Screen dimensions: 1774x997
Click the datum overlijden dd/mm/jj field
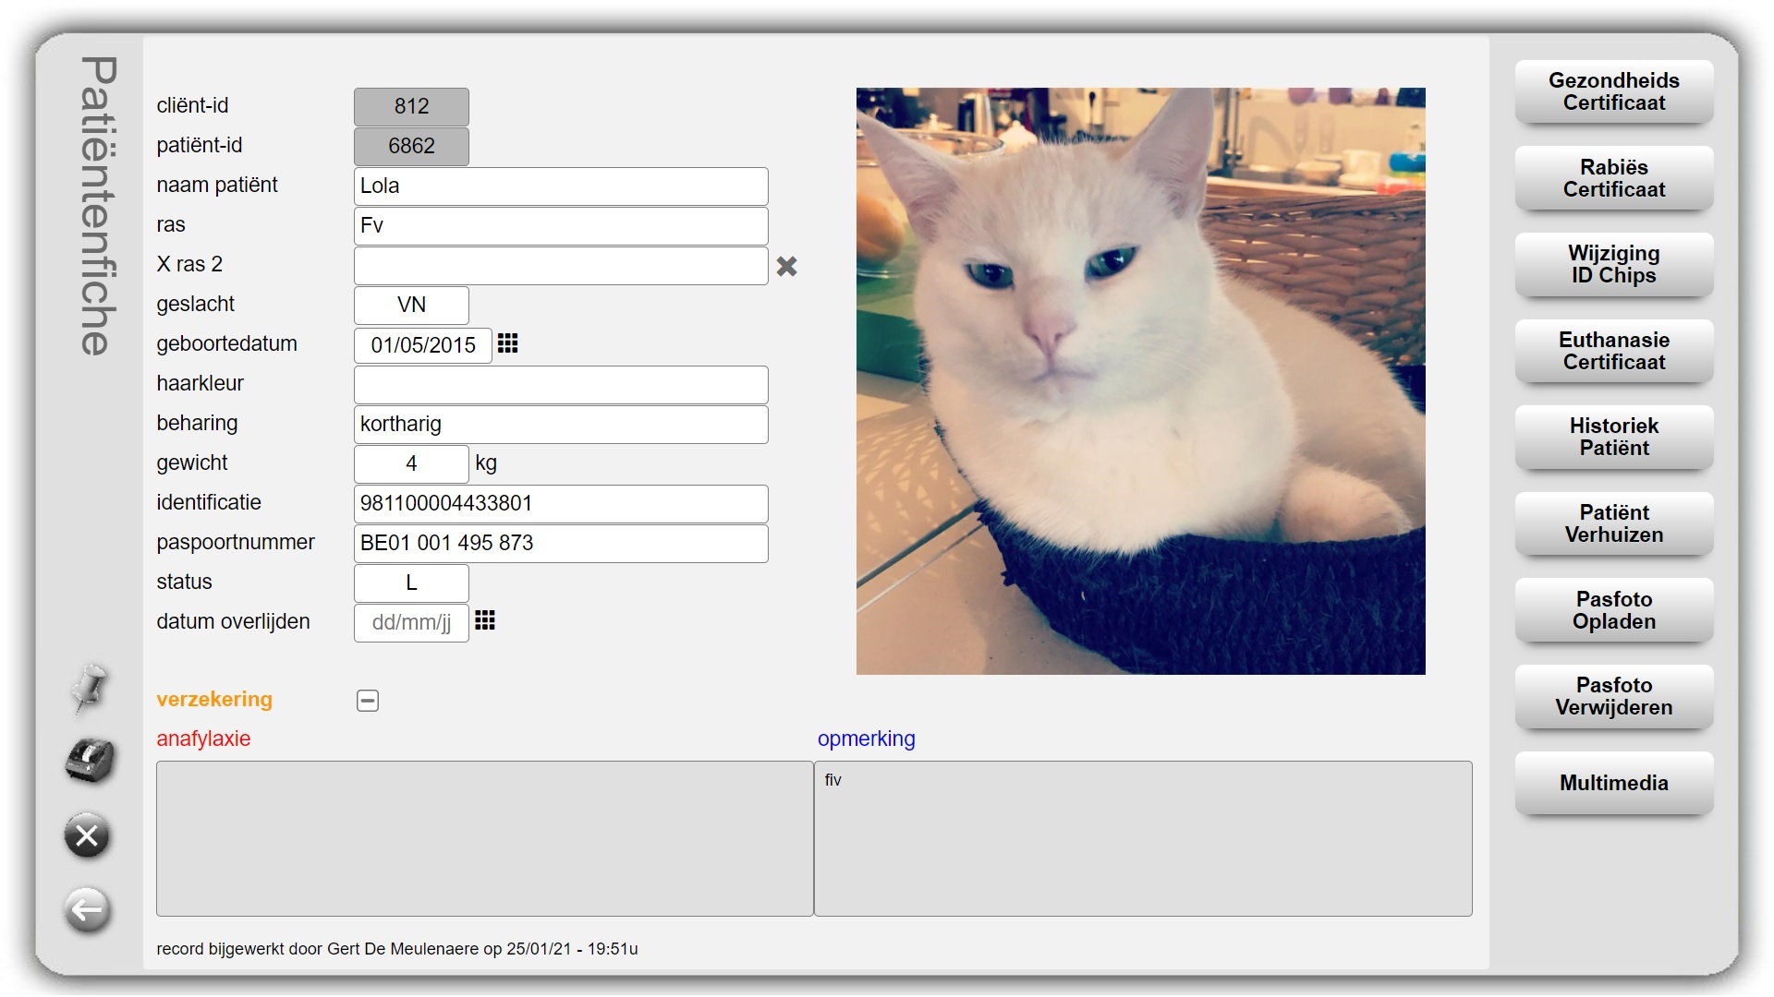pos(411,623)
